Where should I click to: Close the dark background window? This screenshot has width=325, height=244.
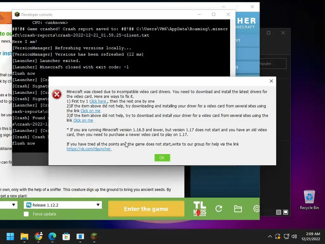click(x=283, y=33)
